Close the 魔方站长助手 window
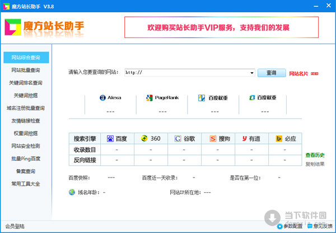The width and height of the screenshot is (336, 233). [x=329, y=6]
